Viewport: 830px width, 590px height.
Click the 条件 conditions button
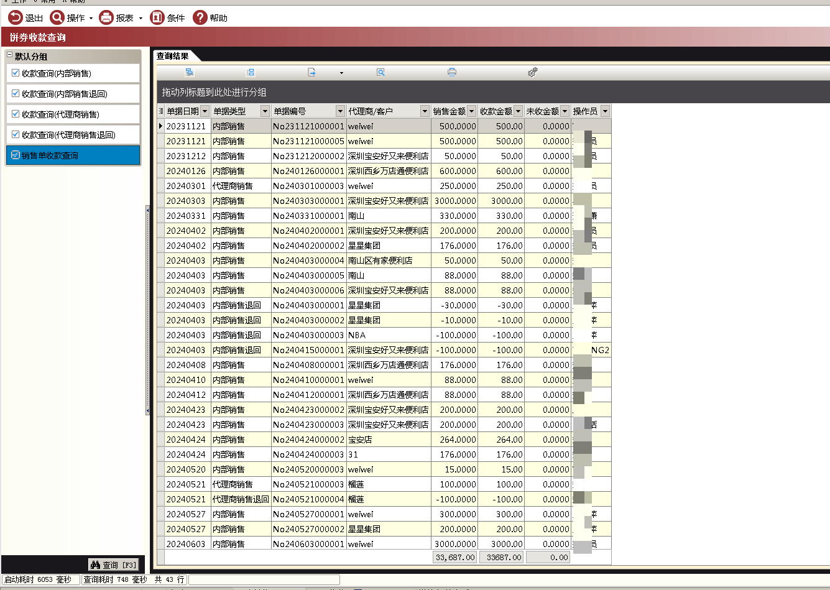(x=167, y=18)
